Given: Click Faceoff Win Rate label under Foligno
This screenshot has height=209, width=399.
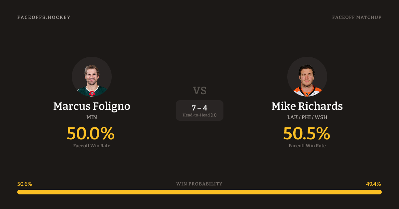Looking at the screenshot, I should click(92, 146).
